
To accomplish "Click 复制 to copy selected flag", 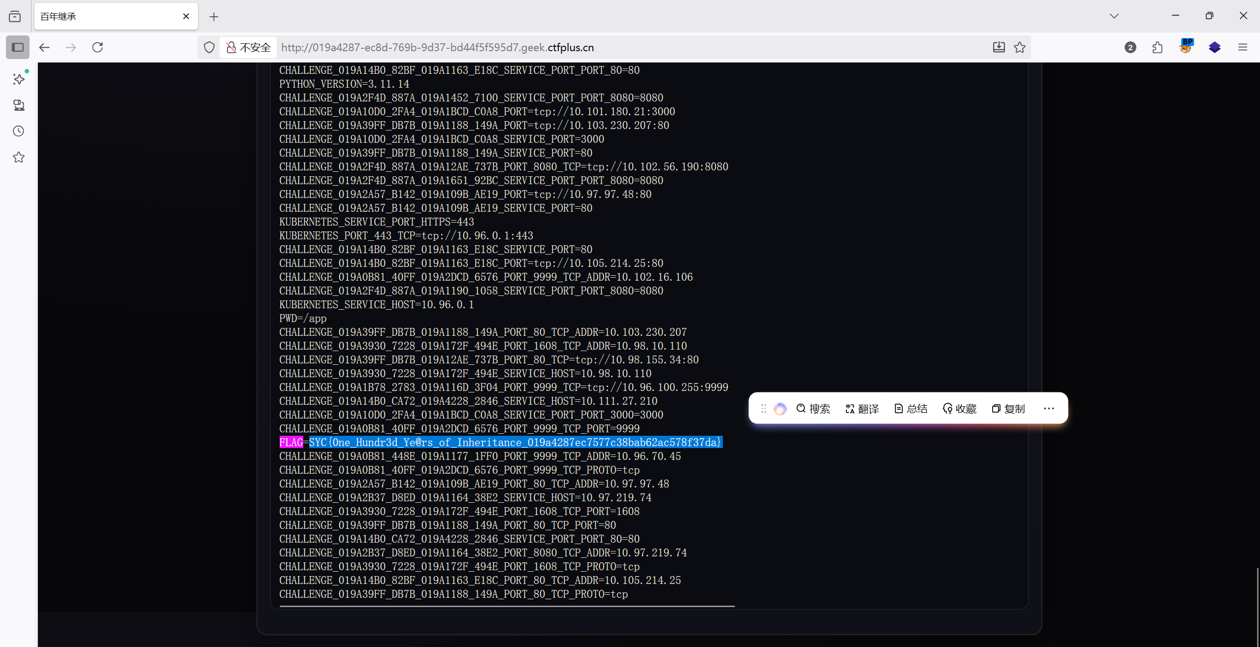I will pos(1008,409).
